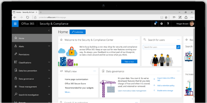This screenshot has height=103, width=207.
Task: Open the browser more options ellipsis
Action: (x=192, y=17)
